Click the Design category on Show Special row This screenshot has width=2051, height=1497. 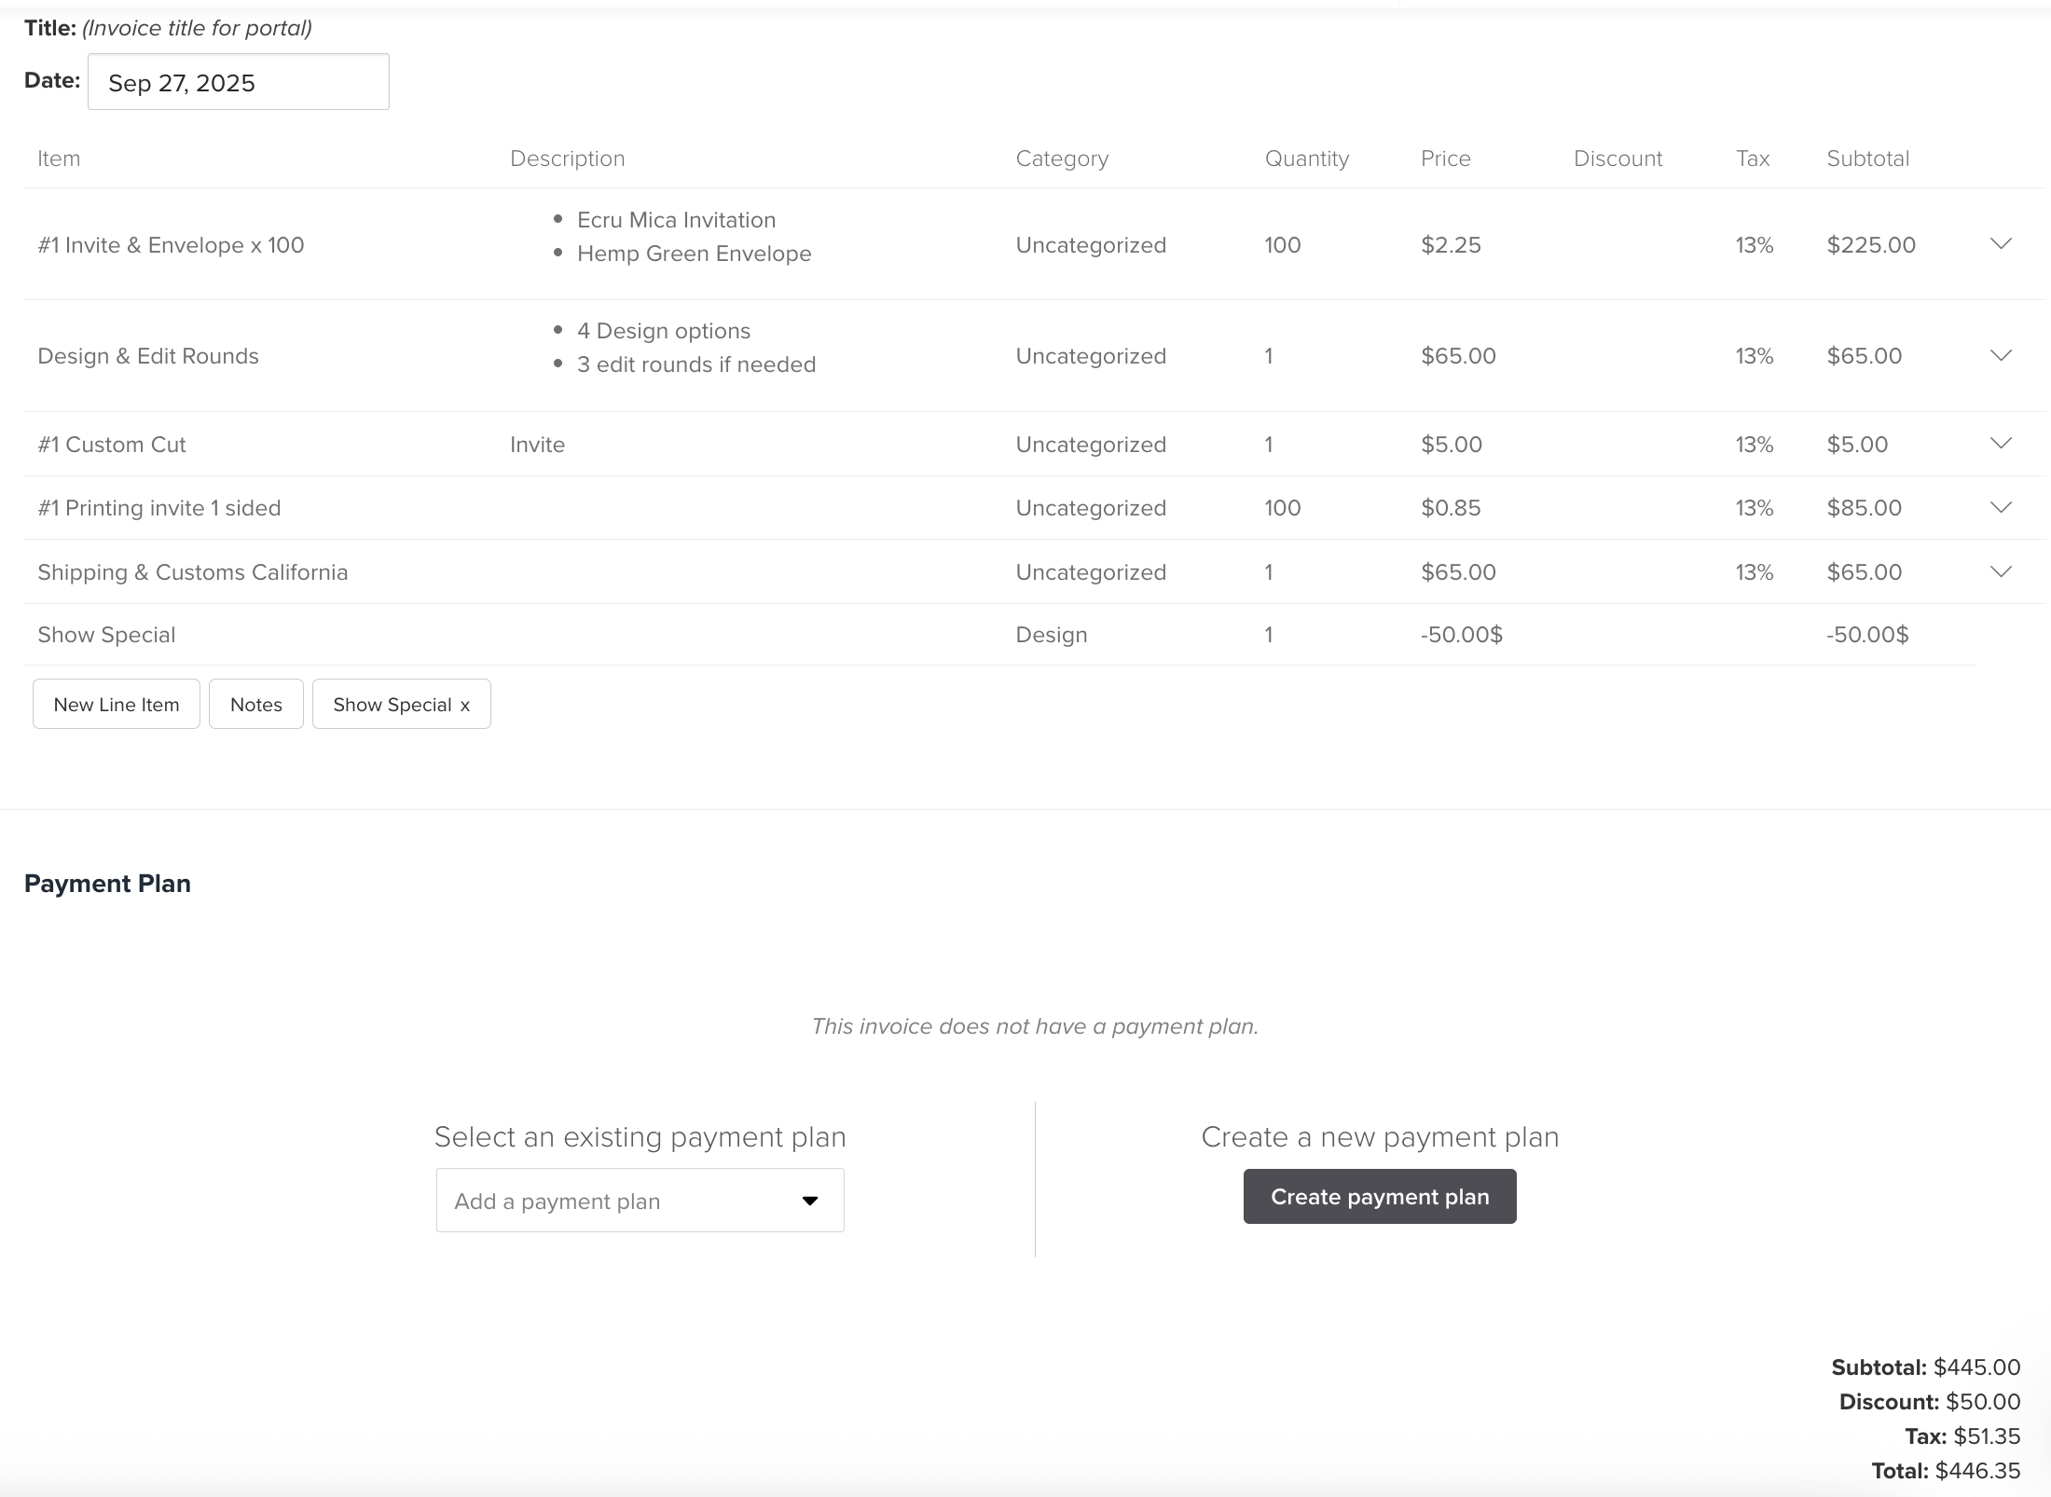tap(1051, 635)
